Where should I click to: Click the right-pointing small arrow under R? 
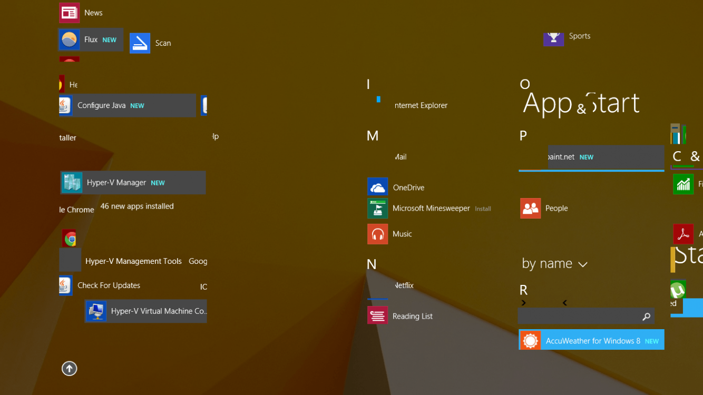point(523,303)
